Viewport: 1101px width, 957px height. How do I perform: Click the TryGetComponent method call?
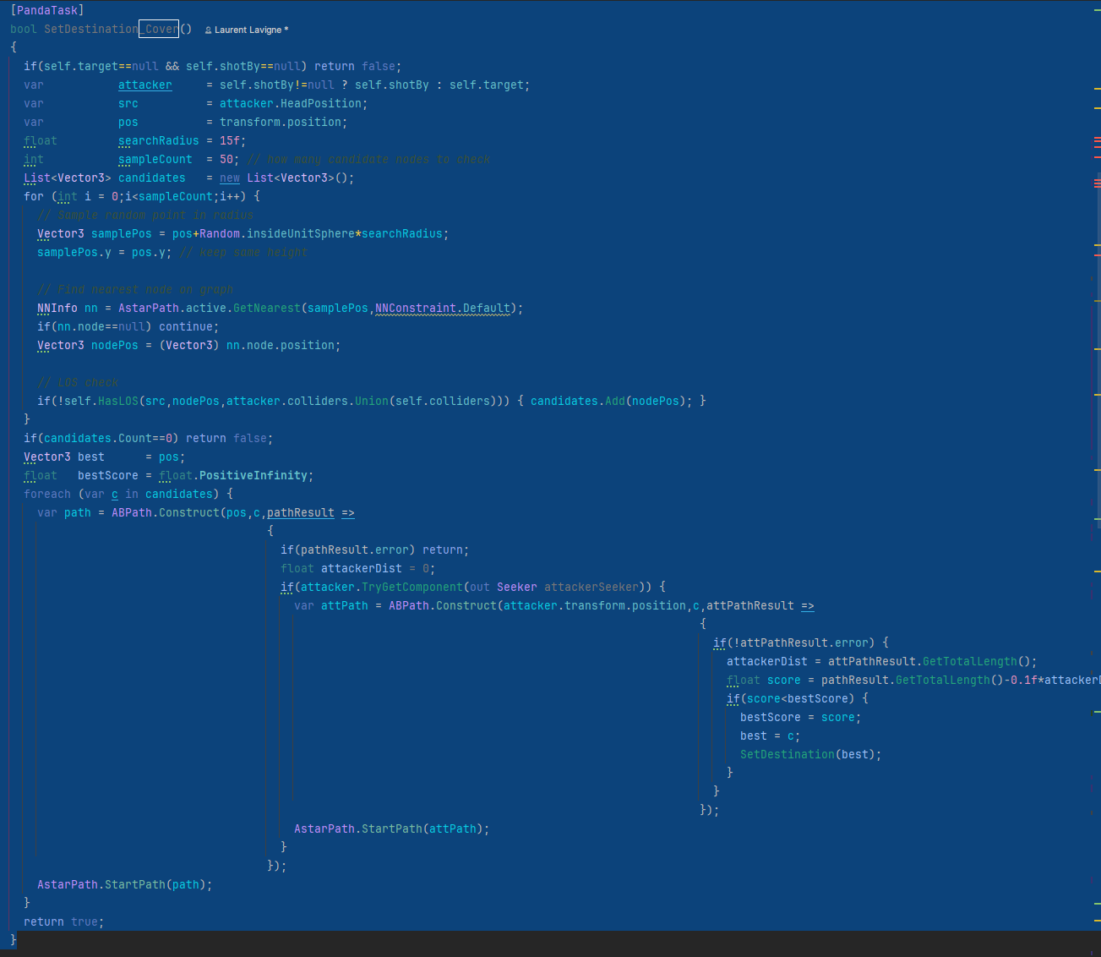click(x=412, y=588)
